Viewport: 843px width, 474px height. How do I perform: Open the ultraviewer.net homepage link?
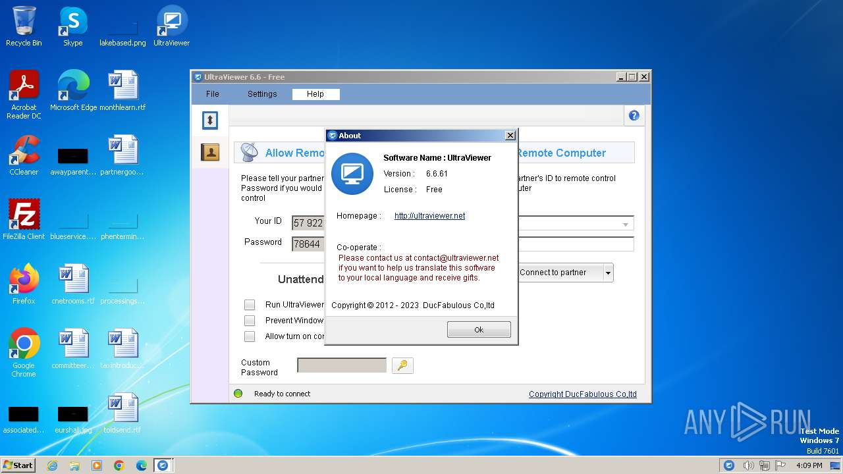point(429,216)
